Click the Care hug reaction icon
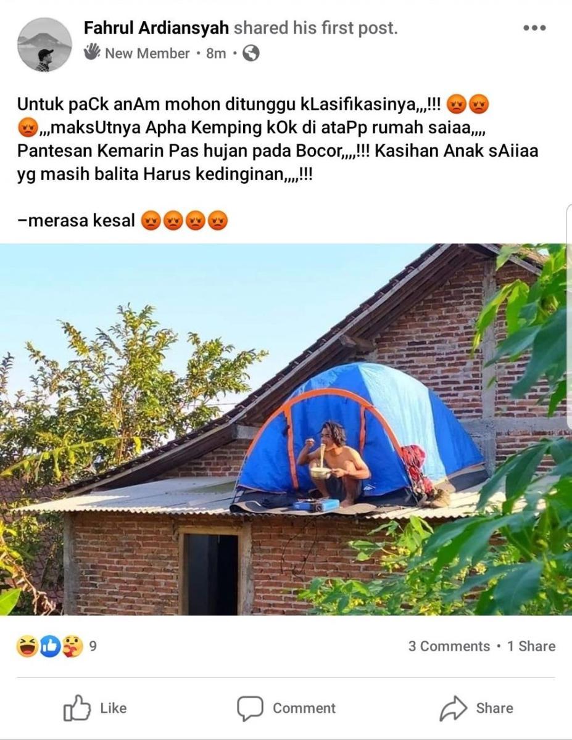 tap(73, 646)
